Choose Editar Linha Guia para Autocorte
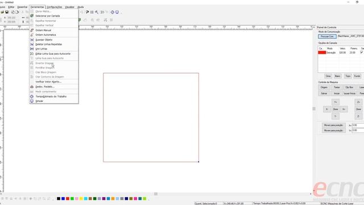 (54, 54)
